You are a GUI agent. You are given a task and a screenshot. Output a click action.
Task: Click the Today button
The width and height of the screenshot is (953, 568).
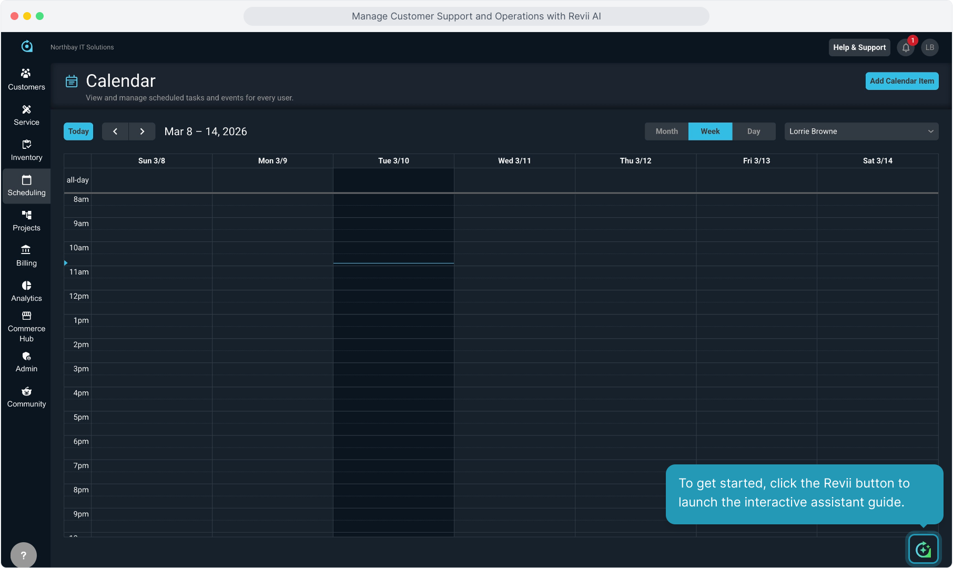point(78,131)
